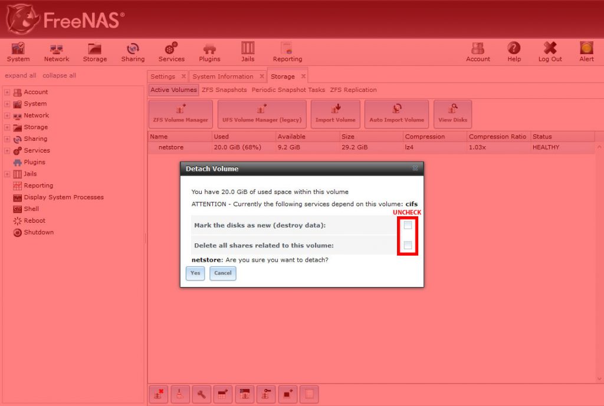The image size is (604, 406).
Task: Expand Account node in sidebar tree
Action: click(x=7, y=93)
